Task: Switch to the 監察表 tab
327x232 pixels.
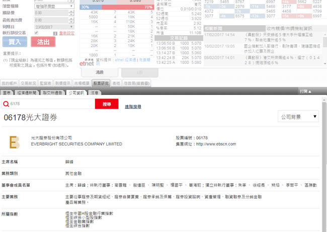Action: point(45,83)
